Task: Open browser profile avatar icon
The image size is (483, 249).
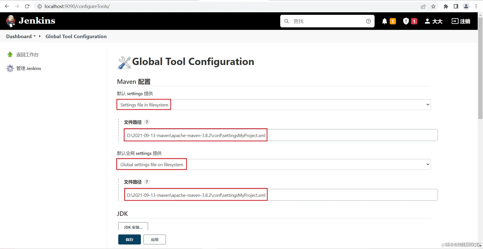Action: 466,6
